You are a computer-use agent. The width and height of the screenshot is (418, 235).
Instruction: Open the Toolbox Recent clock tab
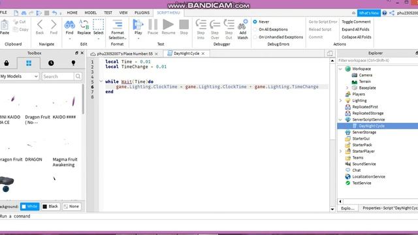click(51, 63)
